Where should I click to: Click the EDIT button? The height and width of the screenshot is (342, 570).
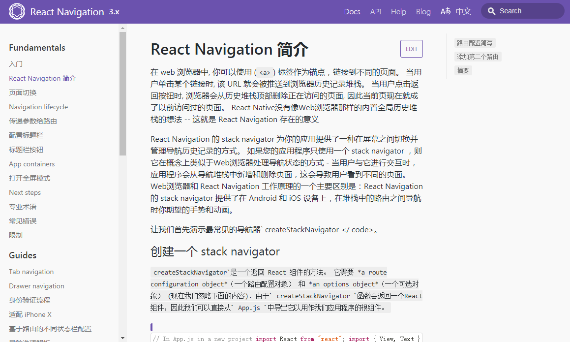[412, 49]
